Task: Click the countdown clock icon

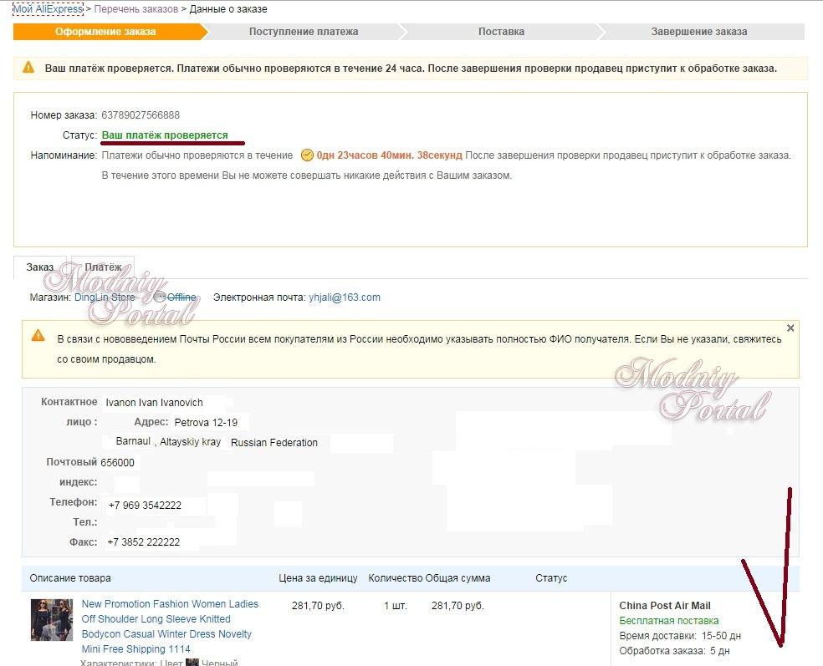Action: 307,155
